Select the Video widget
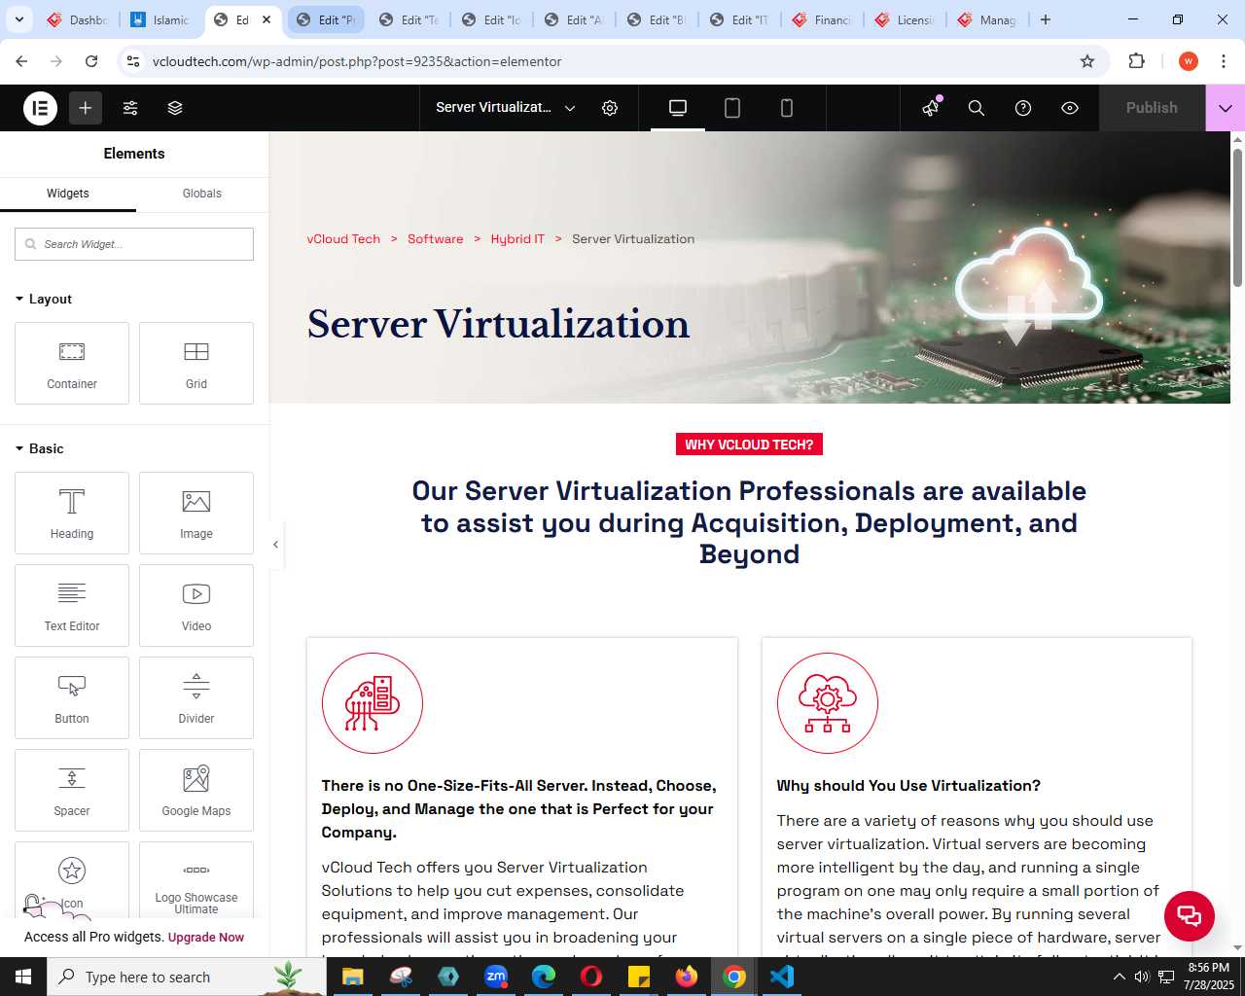The width and height of the screenshot is (1245, 996). tap(196, 605)
